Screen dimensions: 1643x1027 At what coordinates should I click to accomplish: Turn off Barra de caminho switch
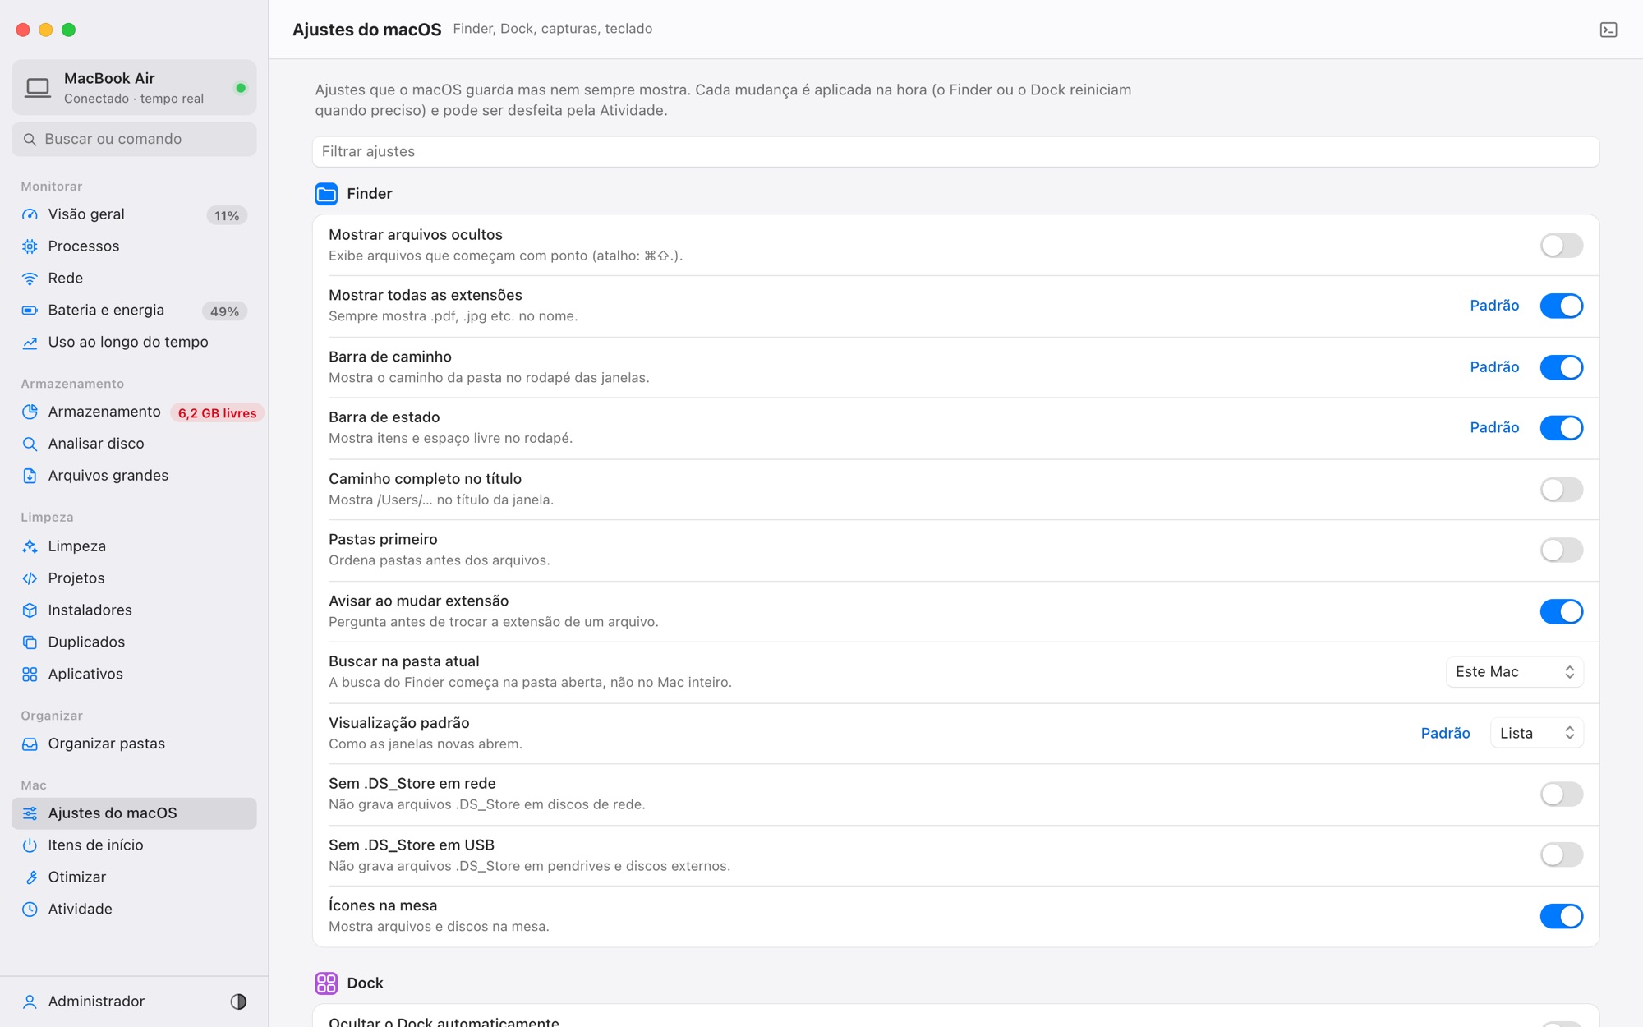1561,367
